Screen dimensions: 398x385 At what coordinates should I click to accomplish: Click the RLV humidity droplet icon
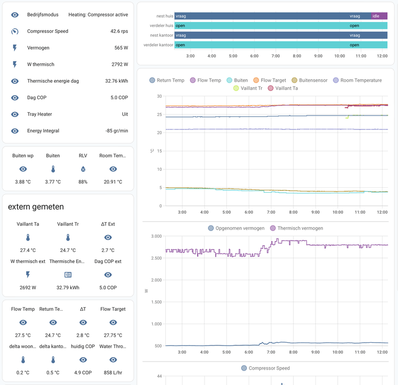pos(83,169)
